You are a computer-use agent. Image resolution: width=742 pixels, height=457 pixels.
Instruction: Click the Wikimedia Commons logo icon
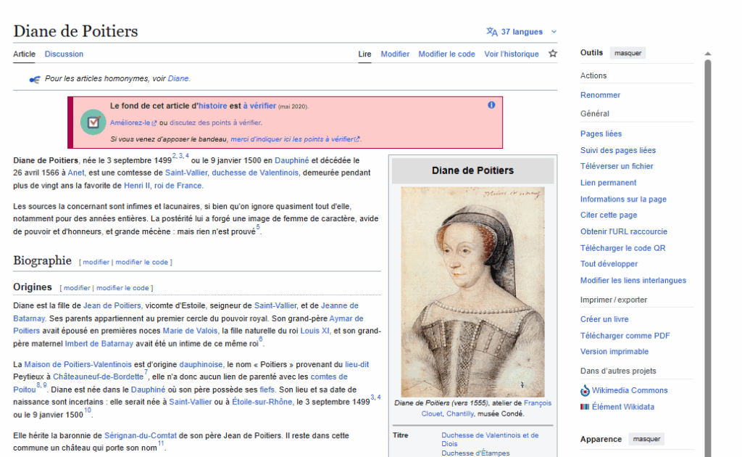[x=585, y=390]
